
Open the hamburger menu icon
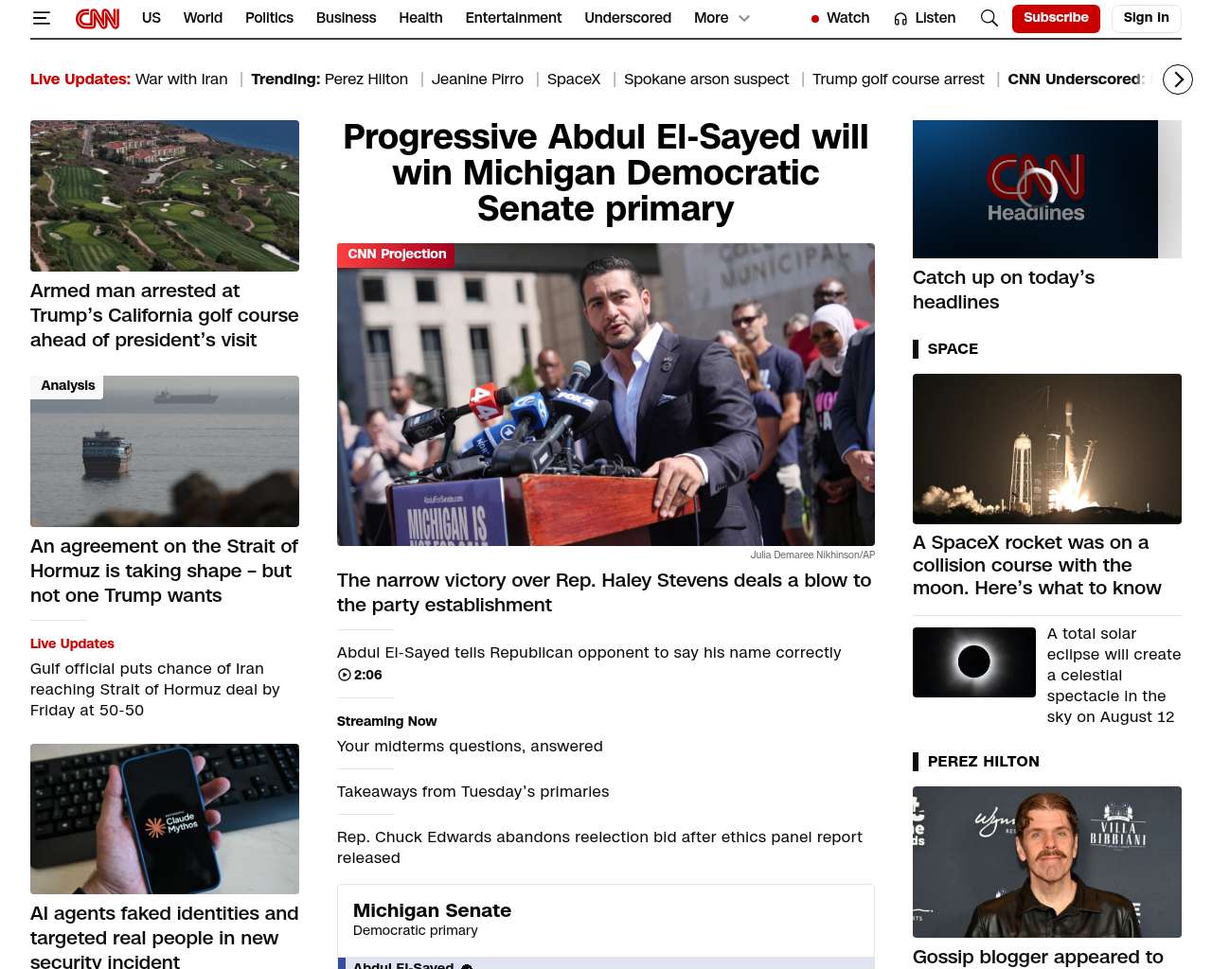coord(42,18)
